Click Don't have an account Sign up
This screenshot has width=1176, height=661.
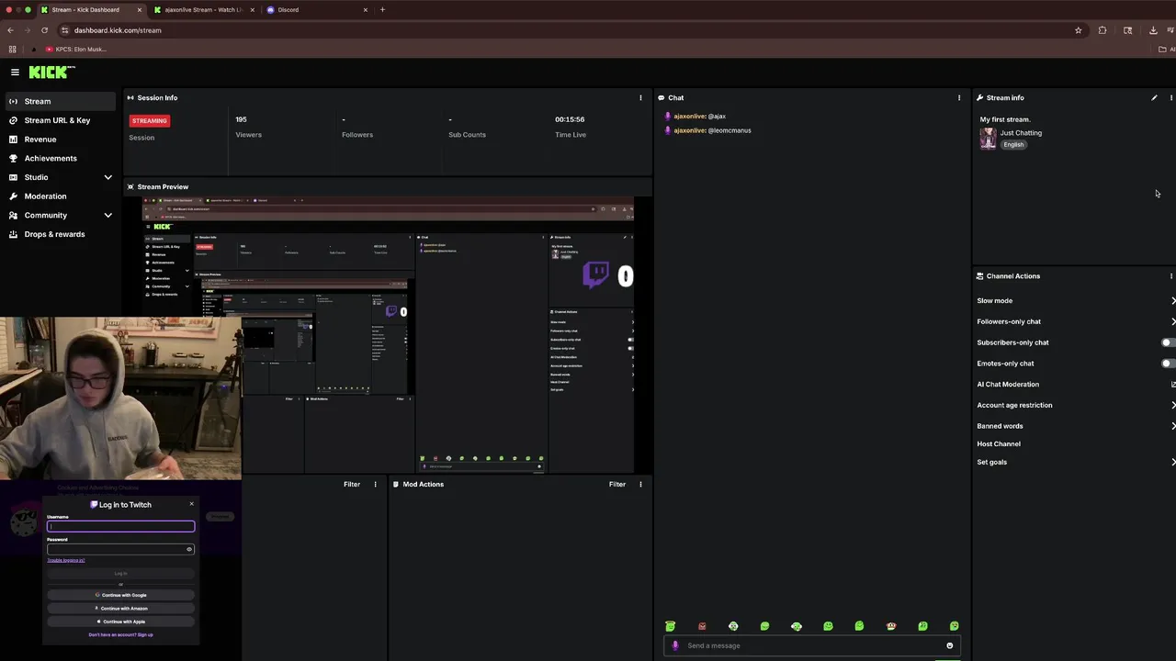point(121,634)
